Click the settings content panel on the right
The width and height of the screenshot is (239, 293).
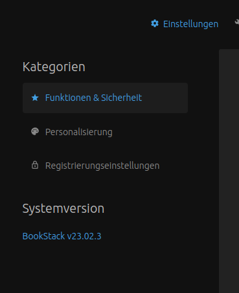(229, 171)
